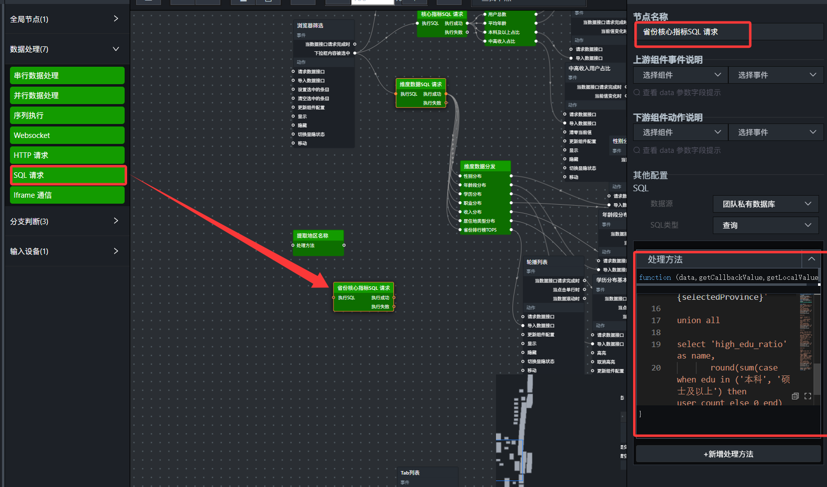The image size is (827, 487).
Task: Select the SQL 请求 node type
Action: point(67,175)
